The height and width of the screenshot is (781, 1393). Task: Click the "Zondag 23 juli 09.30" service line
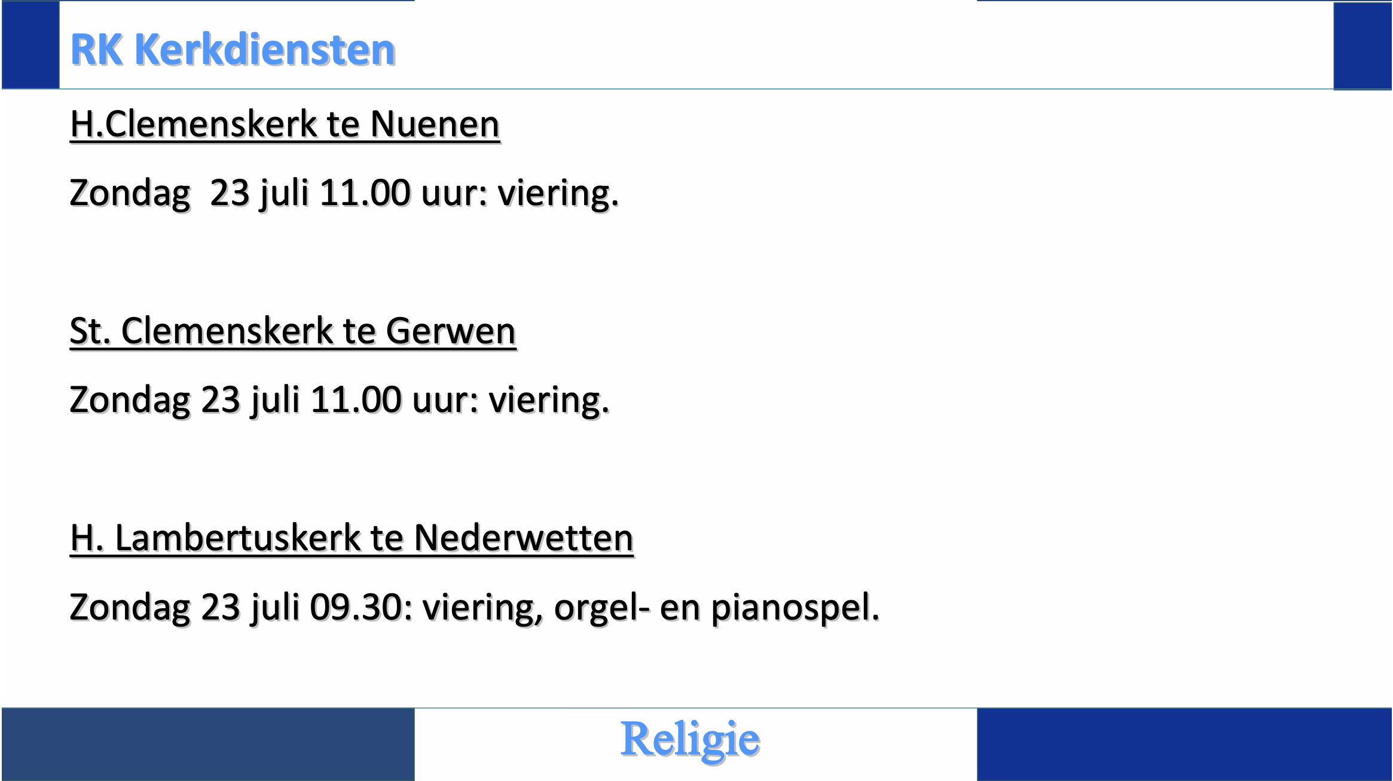[x=474, y=607]
